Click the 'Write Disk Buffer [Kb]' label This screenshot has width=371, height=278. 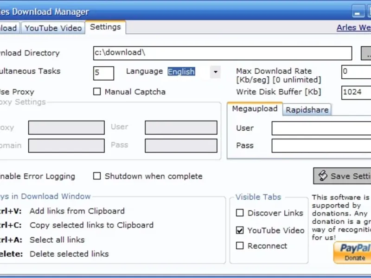[279, 92]
